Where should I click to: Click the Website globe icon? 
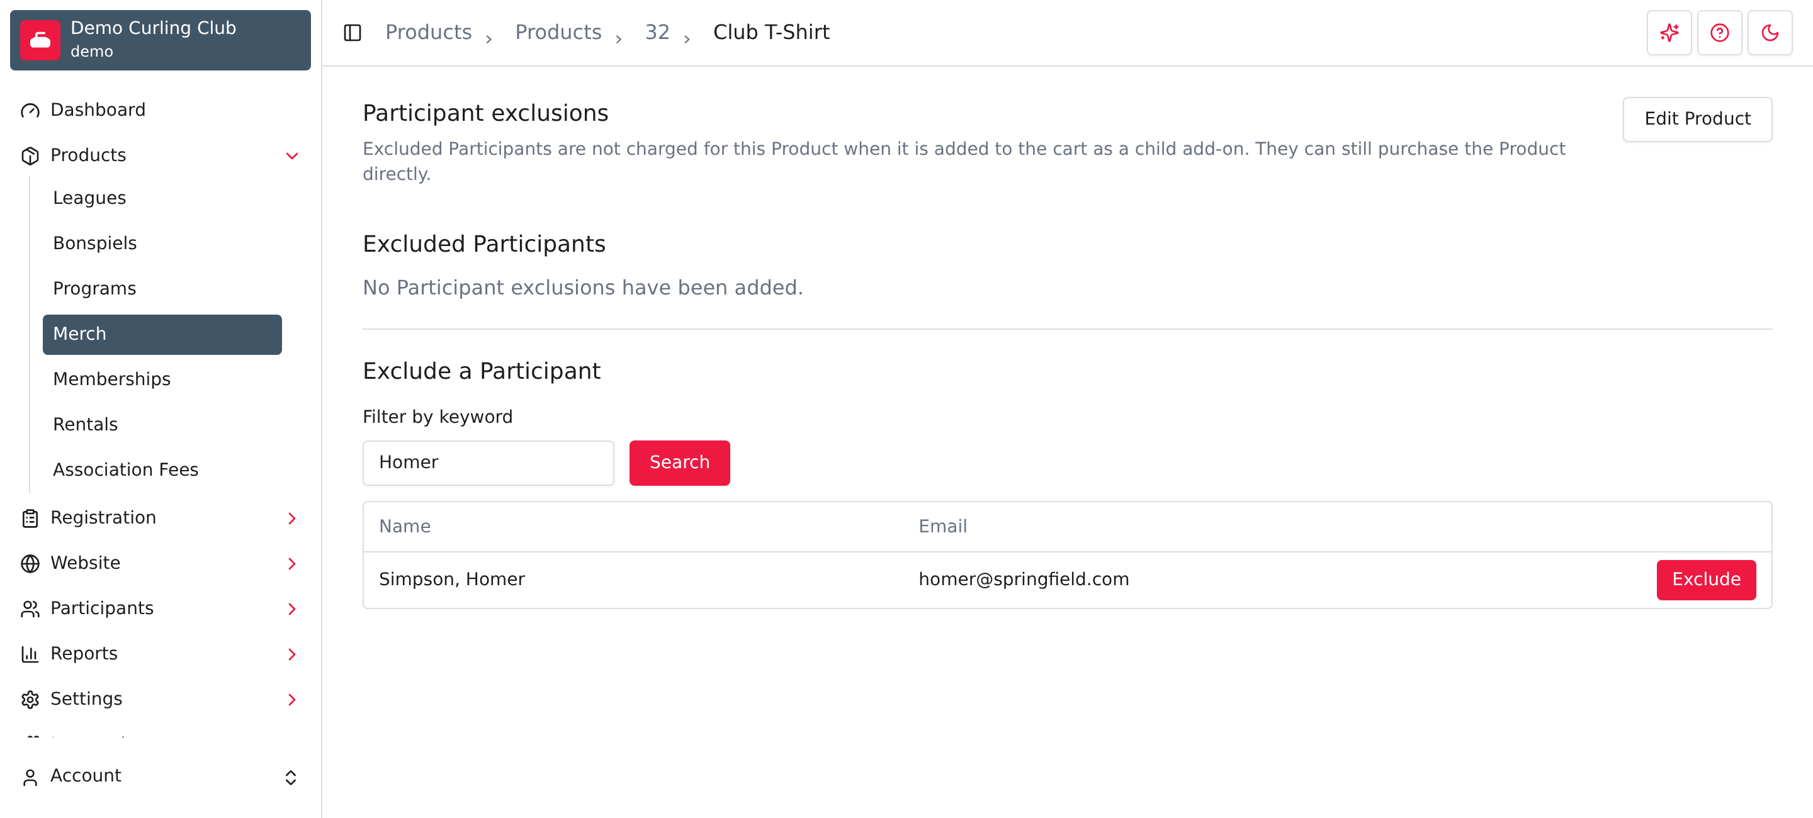tap(30, 563)
